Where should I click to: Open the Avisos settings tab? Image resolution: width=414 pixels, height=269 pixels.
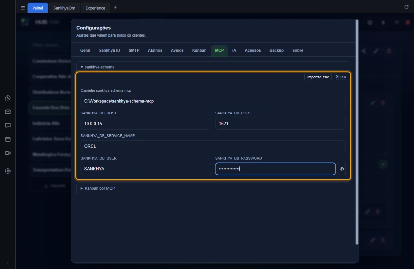click(177, 50)
